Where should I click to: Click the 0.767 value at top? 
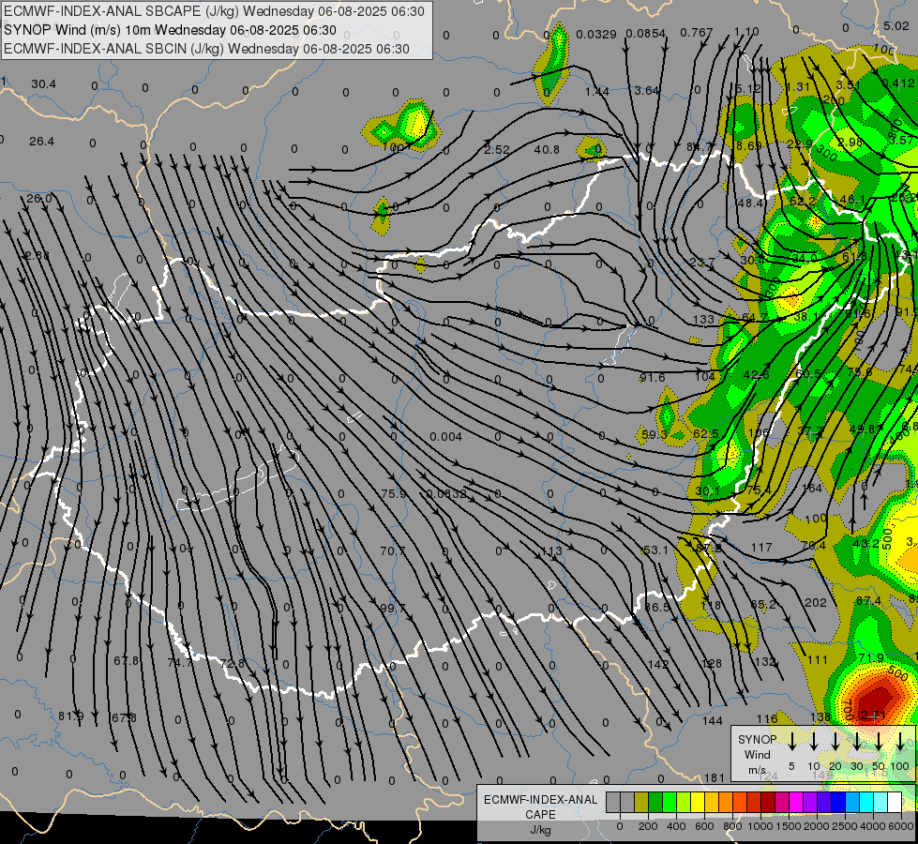click(696, 32)
